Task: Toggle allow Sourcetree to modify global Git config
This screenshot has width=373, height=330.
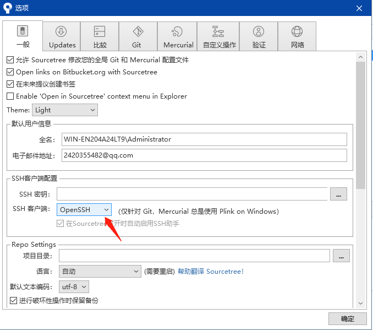Action: (10, 60)
